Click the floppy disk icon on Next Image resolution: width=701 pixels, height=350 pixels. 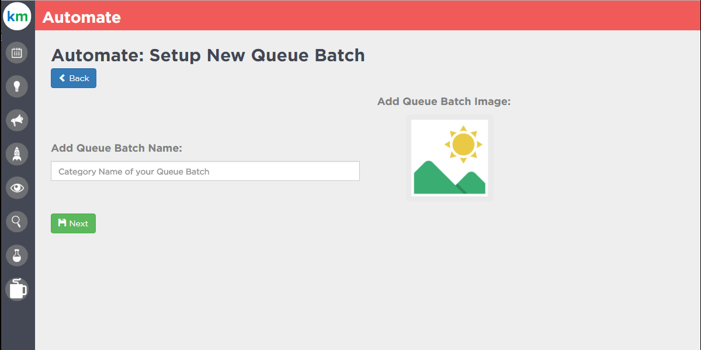[x=62, y=223]
